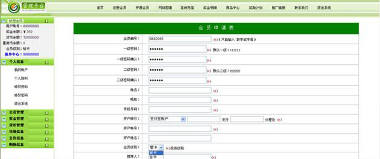Expand the 公告信息 section arrow
380x159 pixels.
click(47, 138)
